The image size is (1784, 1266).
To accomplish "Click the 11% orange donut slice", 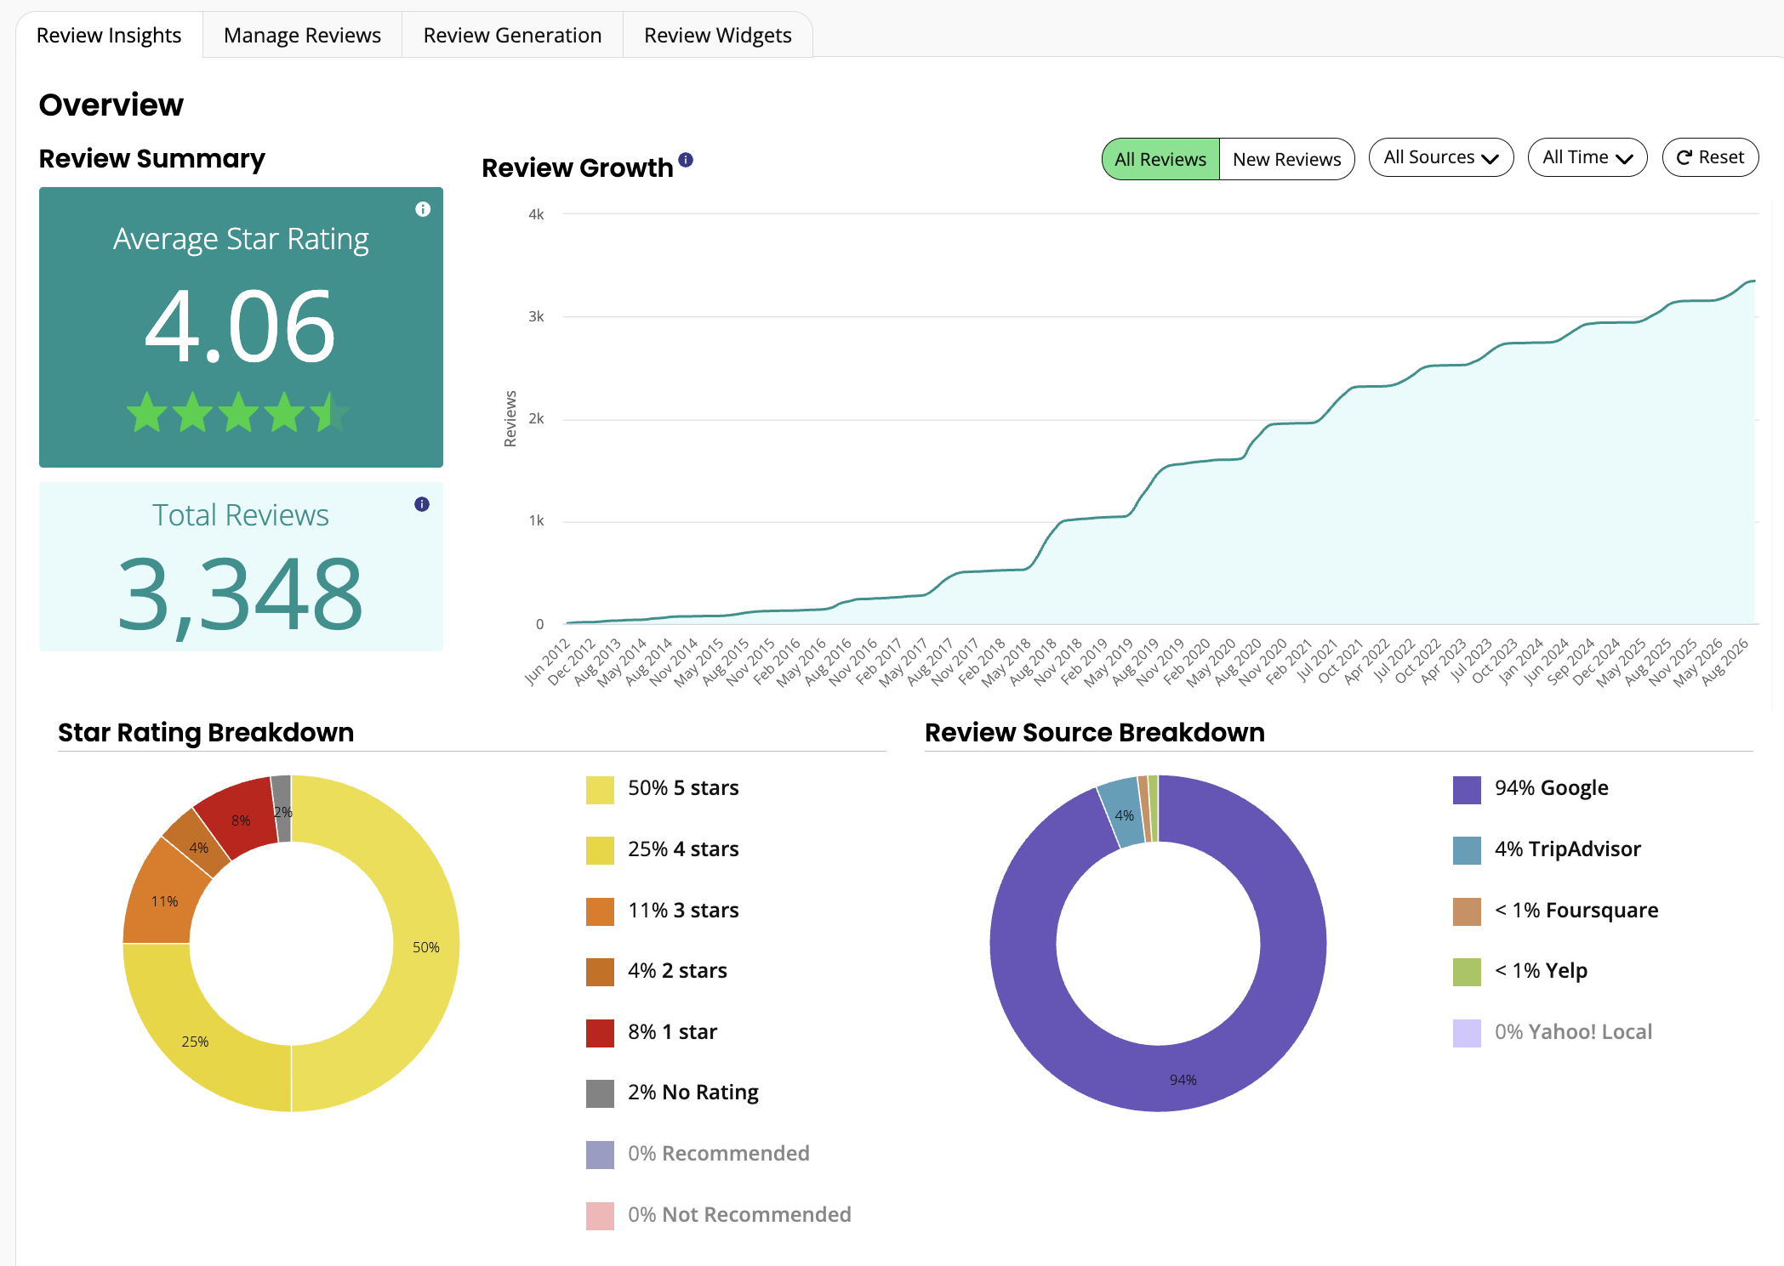I will [x=163, y=900].
